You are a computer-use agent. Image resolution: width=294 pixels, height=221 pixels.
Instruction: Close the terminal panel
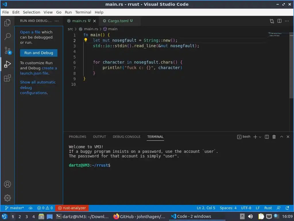point(288,137)
